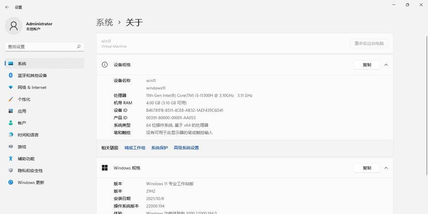The image size is (428, 214).
Task: Open 蓝牙和其他设备 settings
Action: click(44, 75)
